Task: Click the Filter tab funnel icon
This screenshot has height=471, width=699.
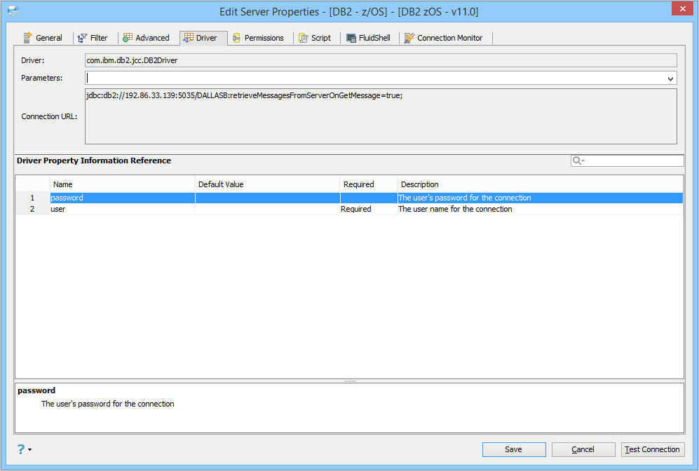Action: pos(83,38)
